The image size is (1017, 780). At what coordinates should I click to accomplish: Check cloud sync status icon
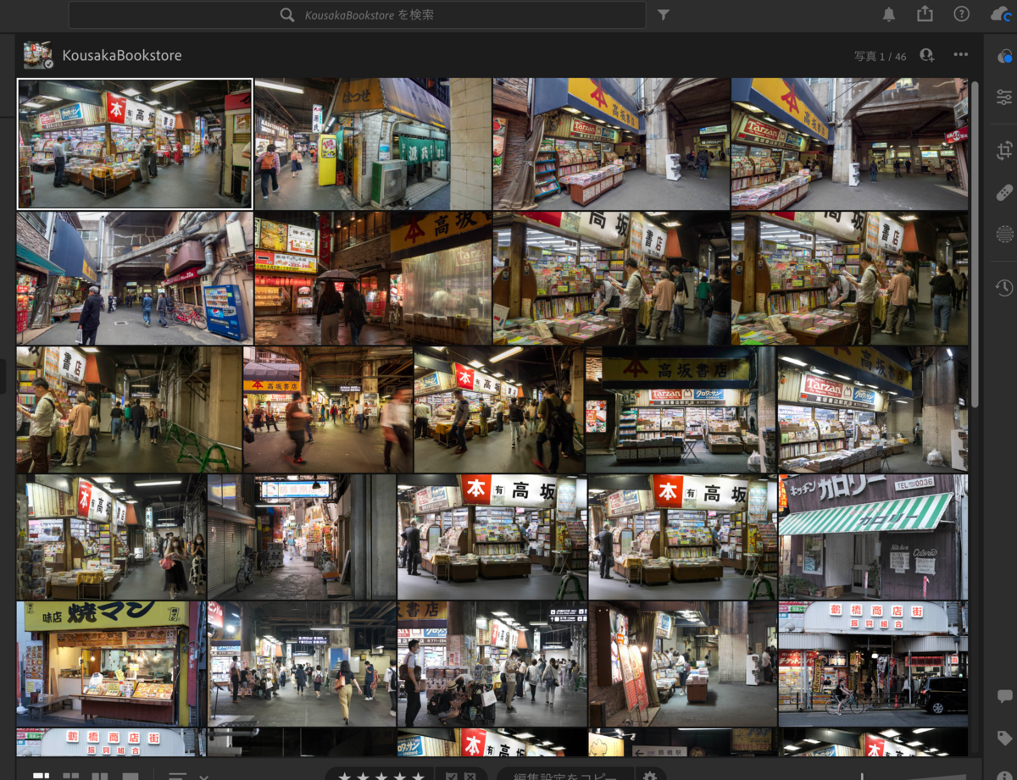coord(1002,14)
